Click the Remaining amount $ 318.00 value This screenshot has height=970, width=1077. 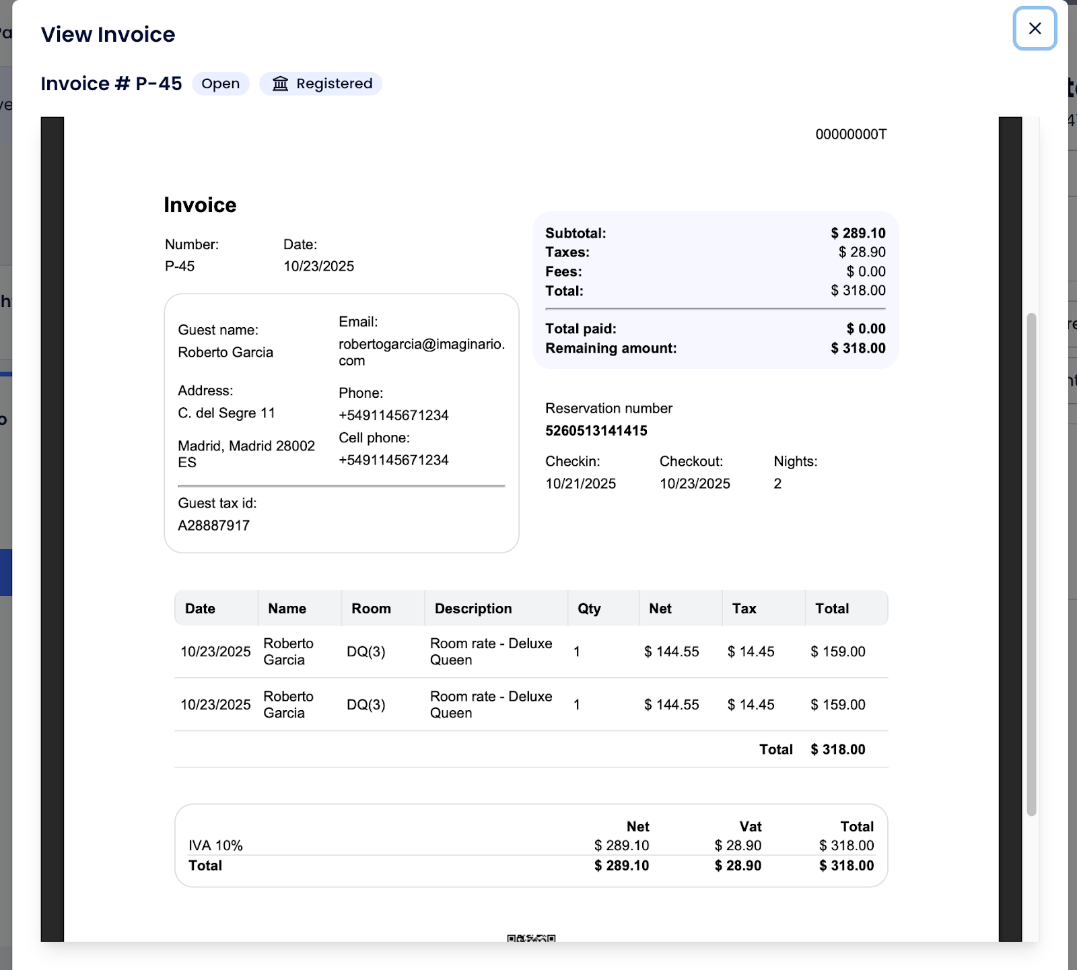click(858, 348)
